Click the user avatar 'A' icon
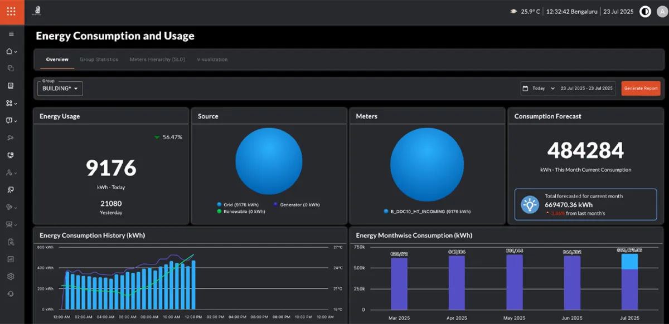The height and width of the screenshot is (324, 669). click(662, 12)
